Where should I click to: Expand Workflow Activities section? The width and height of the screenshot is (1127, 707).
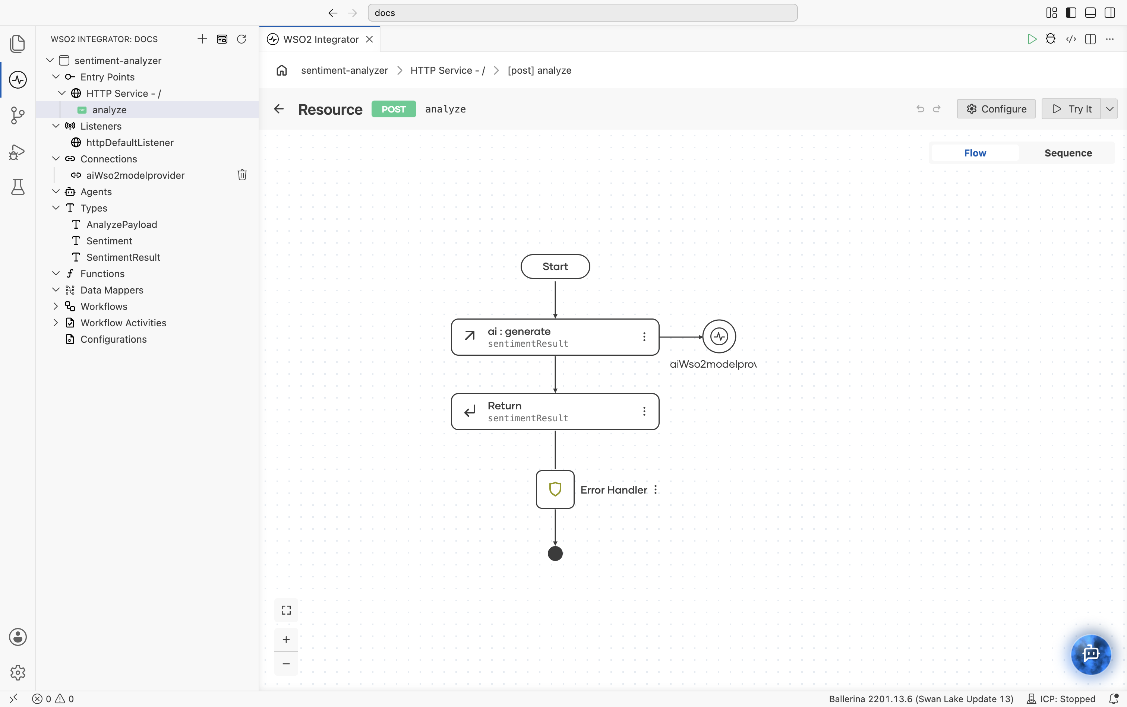[56, 323]
